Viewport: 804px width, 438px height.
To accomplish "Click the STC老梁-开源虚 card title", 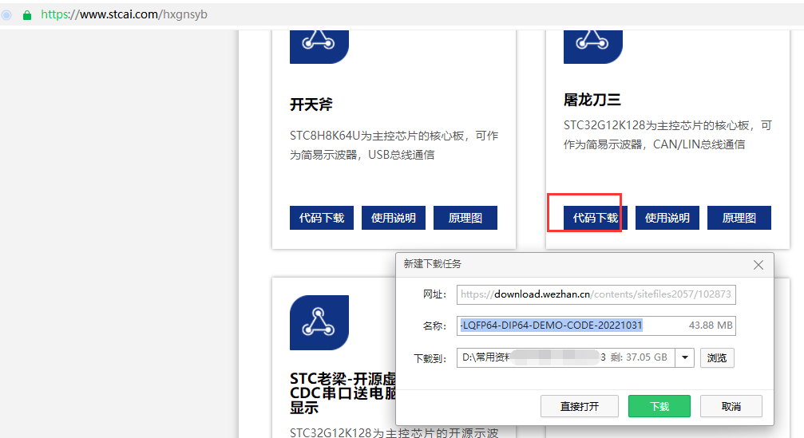I will (x=343, y=393).
